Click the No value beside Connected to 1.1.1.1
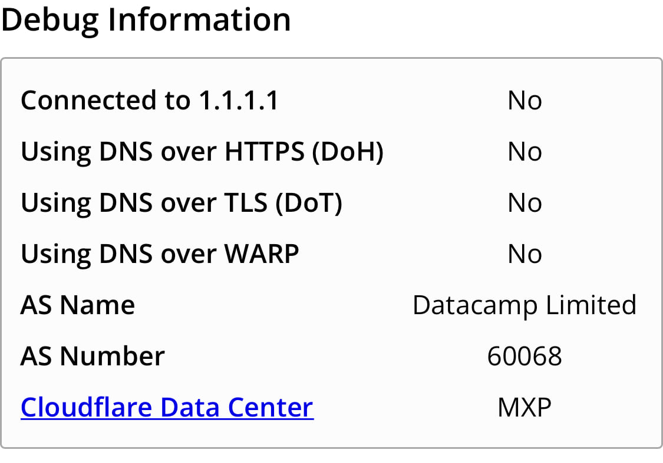The height and width of the screenshot is (463, 663). (525, 101)
